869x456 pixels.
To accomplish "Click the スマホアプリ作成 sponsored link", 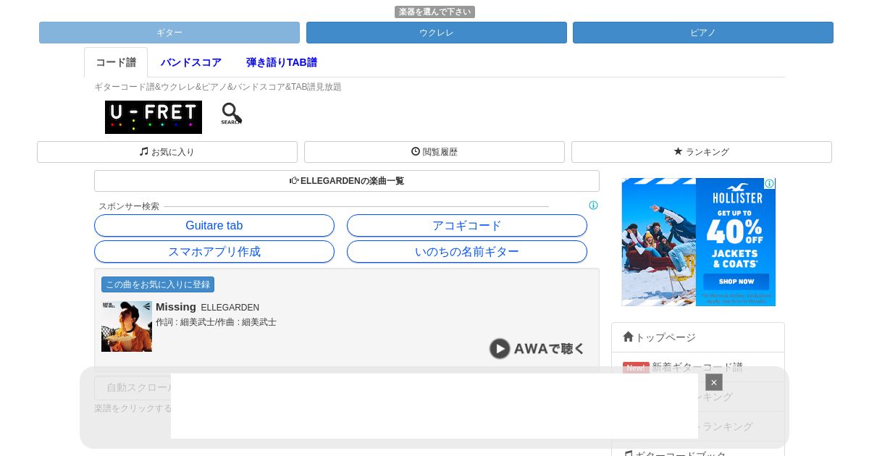I will pyautogui.click(x=214, y=252).
